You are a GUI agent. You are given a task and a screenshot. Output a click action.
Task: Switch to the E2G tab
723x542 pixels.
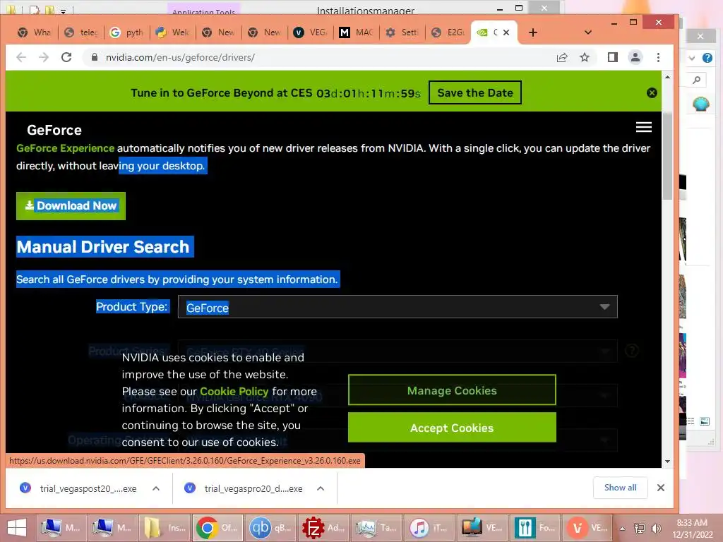448,32
